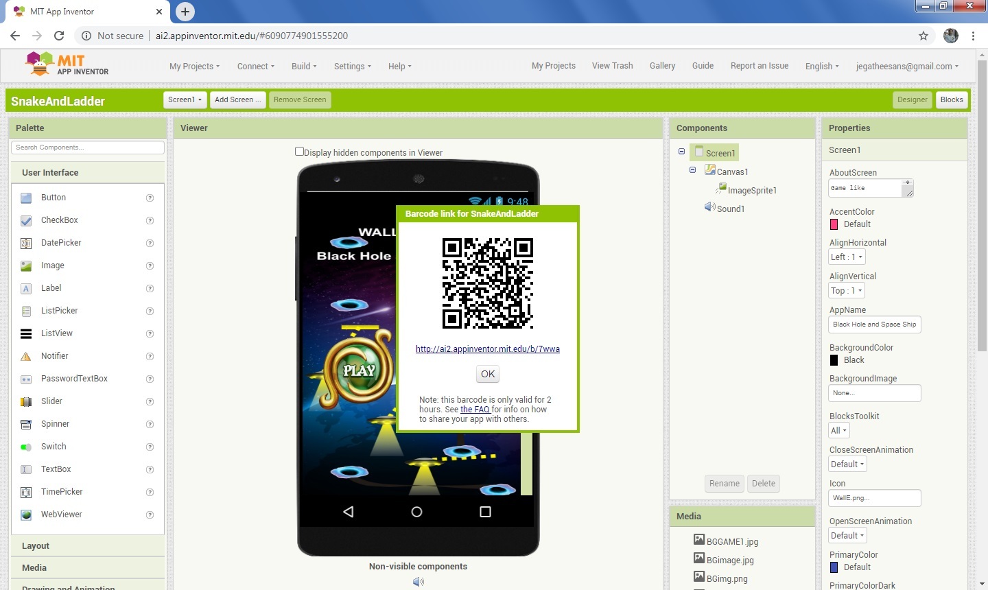The image size is (988, 590).
Task: Toggle Display hidden components in Viewer
Action: (299, 152)
